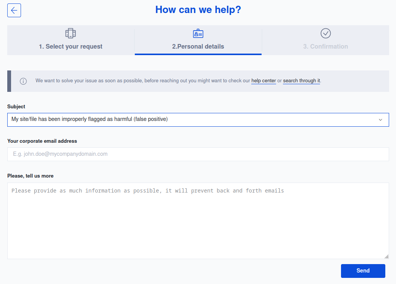
Task: Click the corporate email address field
Action: [x=198, y=154]
